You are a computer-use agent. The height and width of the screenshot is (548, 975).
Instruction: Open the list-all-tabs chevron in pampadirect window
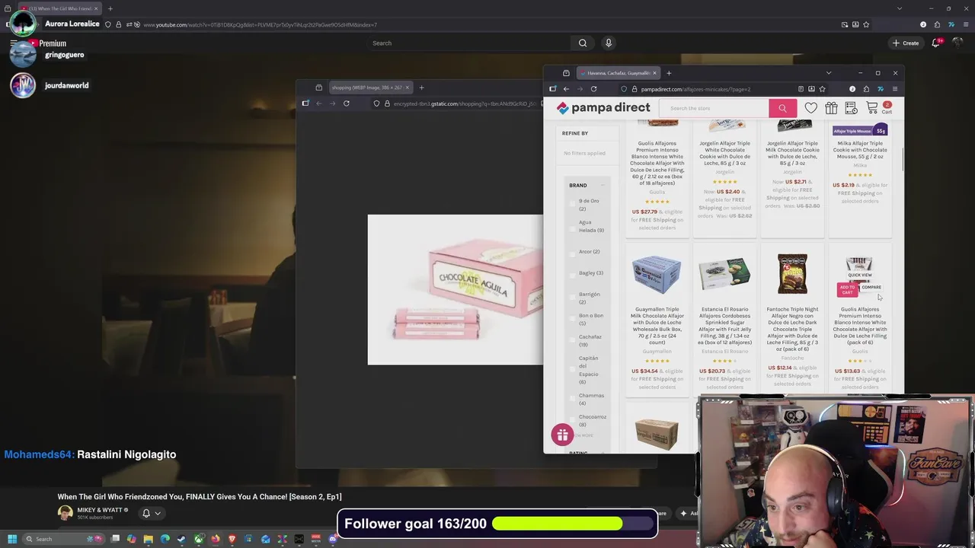(829, 73)
